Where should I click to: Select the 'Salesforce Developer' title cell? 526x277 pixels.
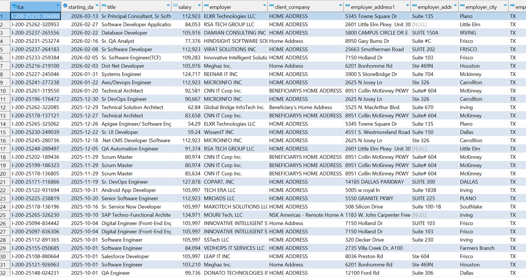click(135, 256)
